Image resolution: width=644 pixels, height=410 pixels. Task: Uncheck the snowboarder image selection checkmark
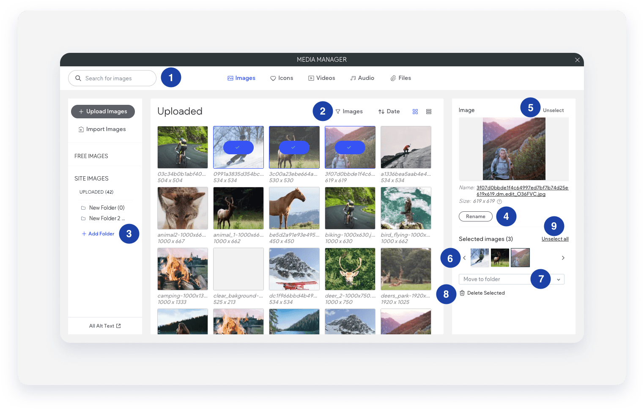point(238,147)
